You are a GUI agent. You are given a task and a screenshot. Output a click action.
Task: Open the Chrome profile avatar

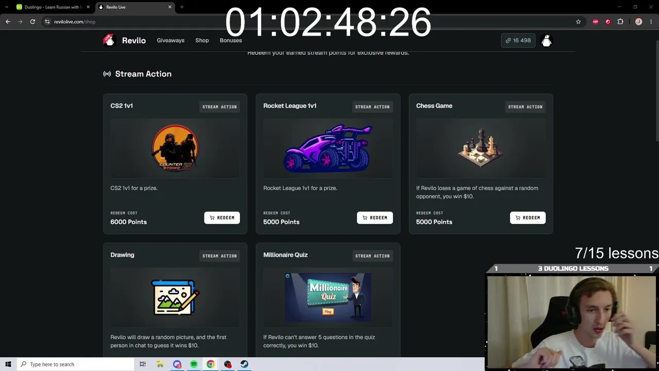[639, 22]
